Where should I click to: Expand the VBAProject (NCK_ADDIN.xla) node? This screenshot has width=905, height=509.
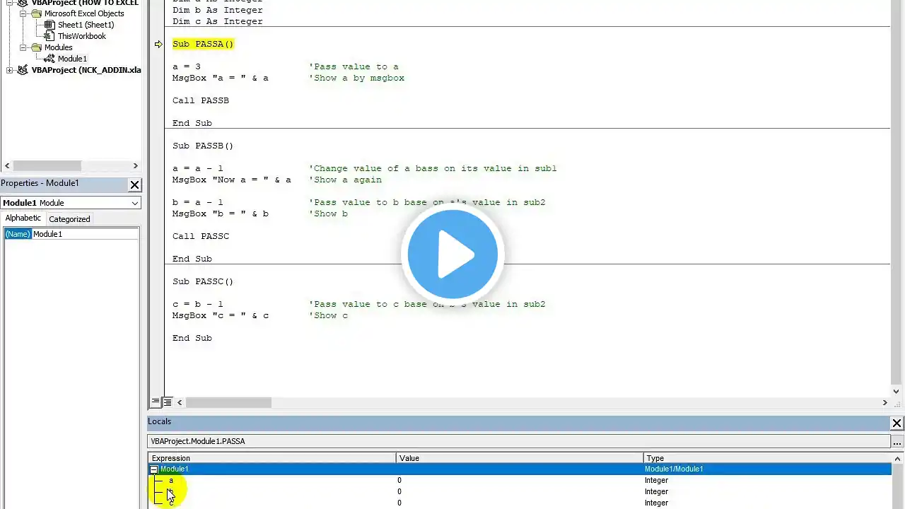[x=10, y=70]
